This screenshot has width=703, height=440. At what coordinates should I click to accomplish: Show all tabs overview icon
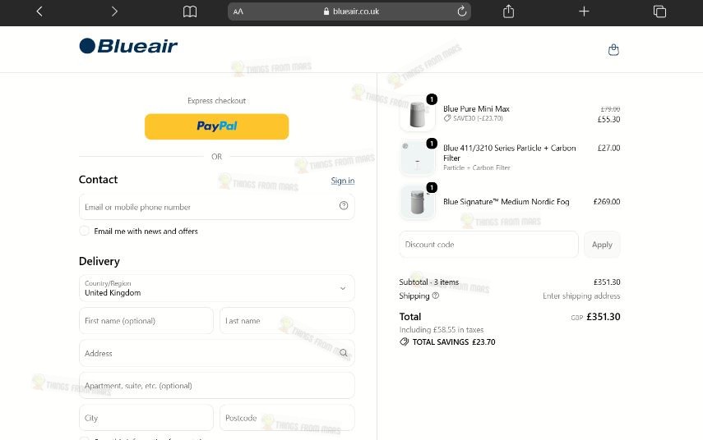pos(659,11)
